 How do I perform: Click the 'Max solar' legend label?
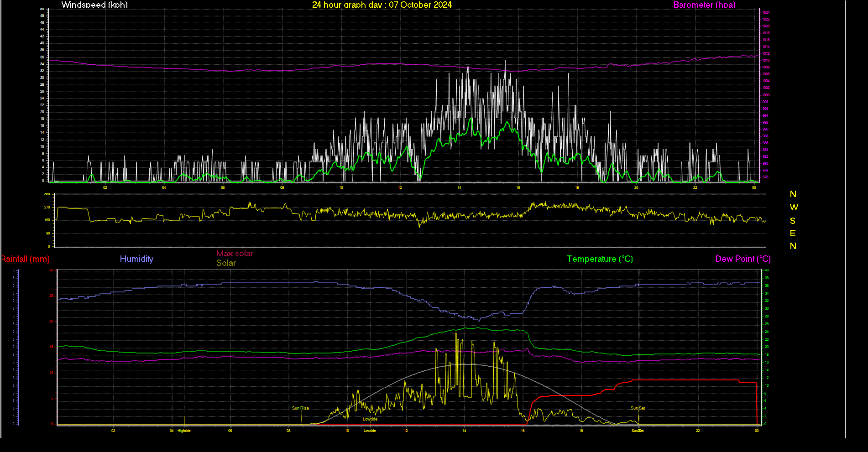235,253
